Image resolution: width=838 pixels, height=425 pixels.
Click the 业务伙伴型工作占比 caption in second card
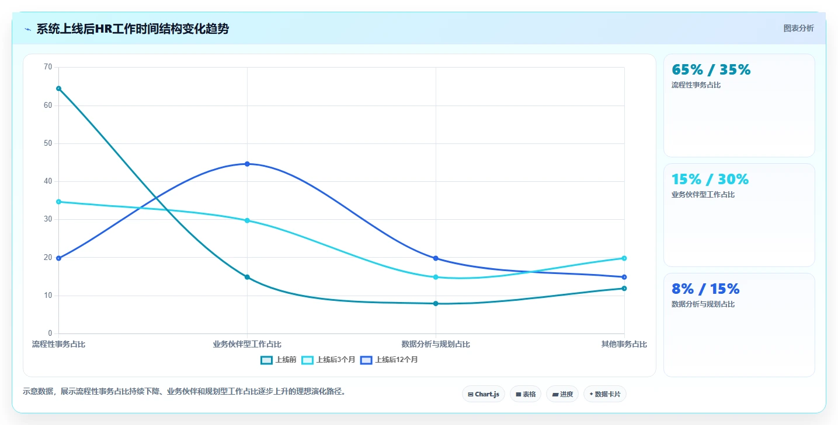[703, 195]
